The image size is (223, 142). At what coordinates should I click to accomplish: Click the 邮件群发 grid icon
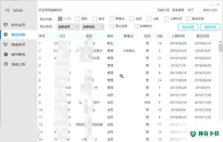click(6, 54)
